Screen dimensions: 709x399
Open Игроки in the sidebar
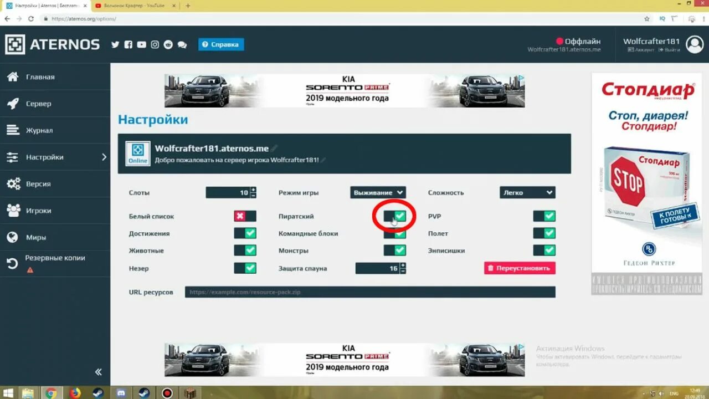55,211
